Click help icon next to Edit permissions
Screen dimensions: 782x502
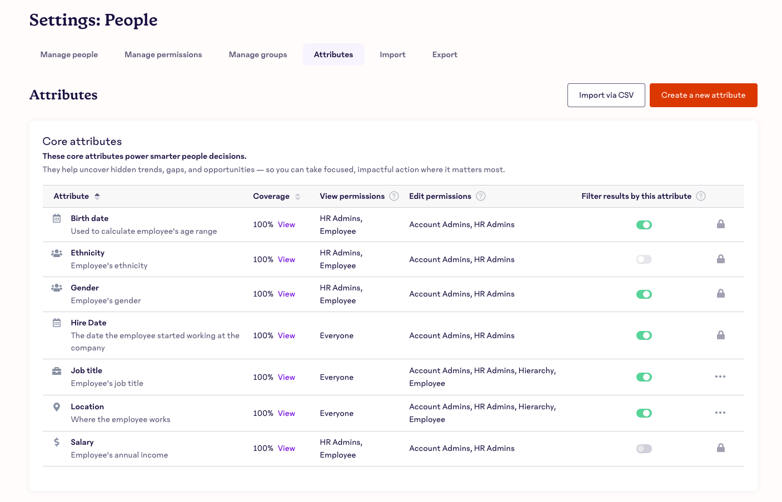pyautogui.click(x=481, y=196)
